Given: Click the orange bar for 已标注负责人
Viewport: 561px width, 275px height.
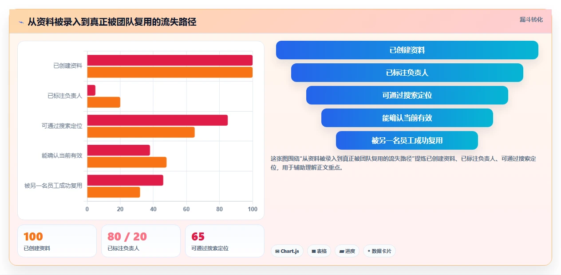Looking at the screenshot, I should coord(103,102).
